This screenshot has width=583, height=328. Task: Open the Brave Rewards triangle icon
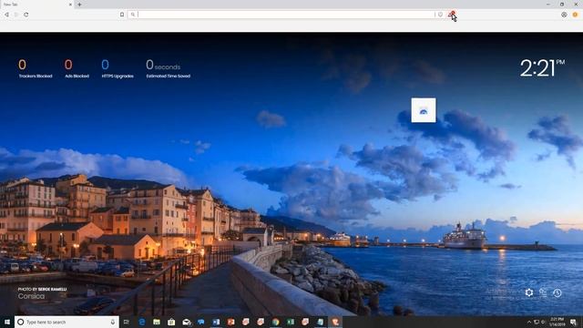(451, 15)
